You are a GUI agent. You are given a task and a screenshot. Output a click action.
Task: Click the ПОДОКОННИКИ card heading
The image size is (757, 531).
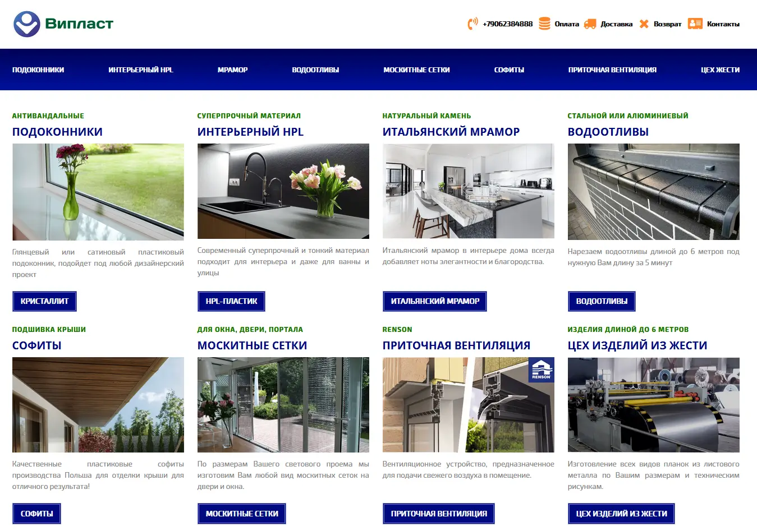tap(57, 132)
